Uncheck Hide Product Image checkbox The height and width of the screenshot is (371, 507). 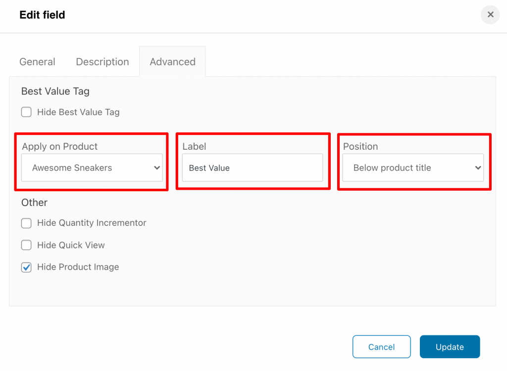27,267
